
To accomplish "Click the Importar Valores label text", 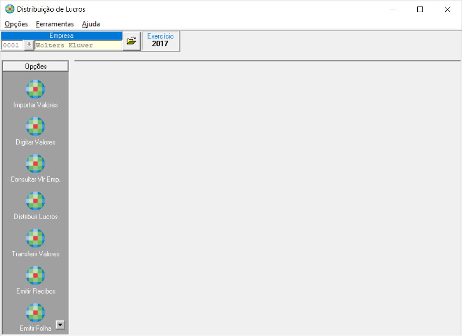I will (x=35, y=105).
